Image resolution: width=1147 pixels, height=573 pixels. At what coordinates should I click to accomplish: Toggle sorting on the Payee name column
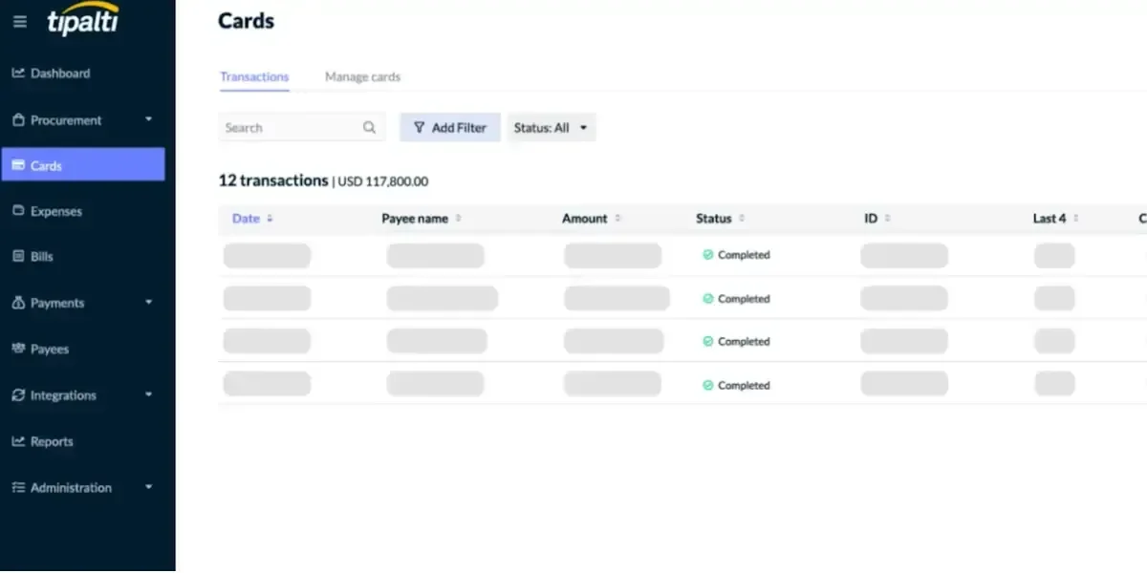[x=458, y=218]
